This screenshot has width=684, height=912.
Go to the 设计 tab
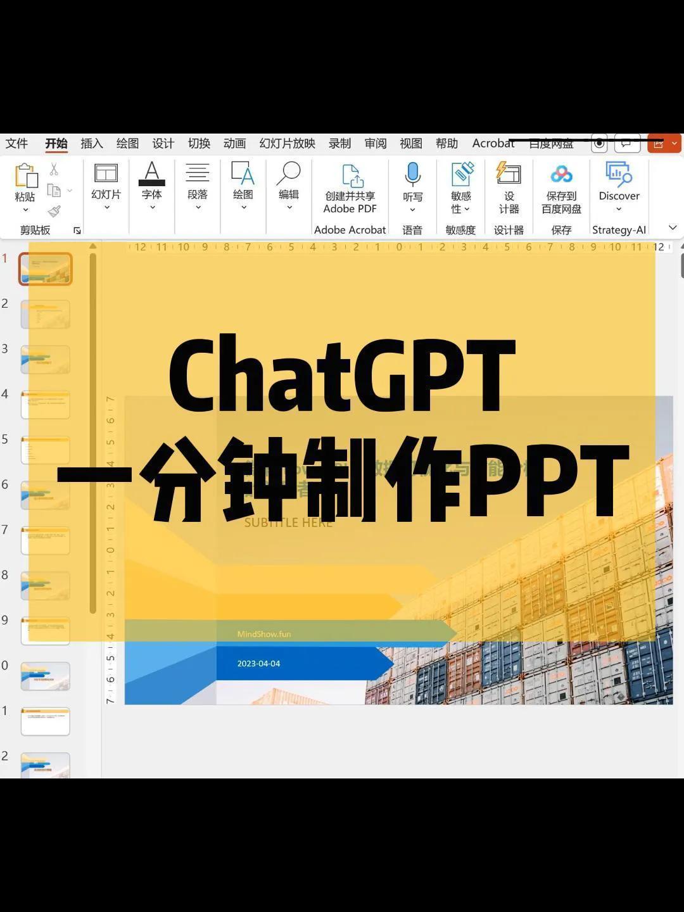pyautogui.click(x=163, y=144)
